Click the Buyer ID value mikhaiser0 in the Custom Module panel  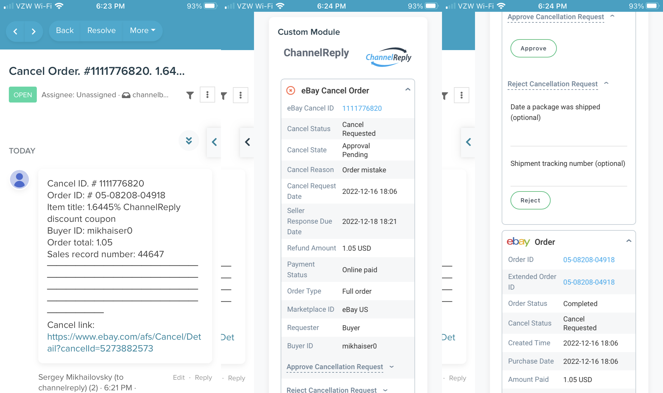pyautogui.click(x=359, y=346)
